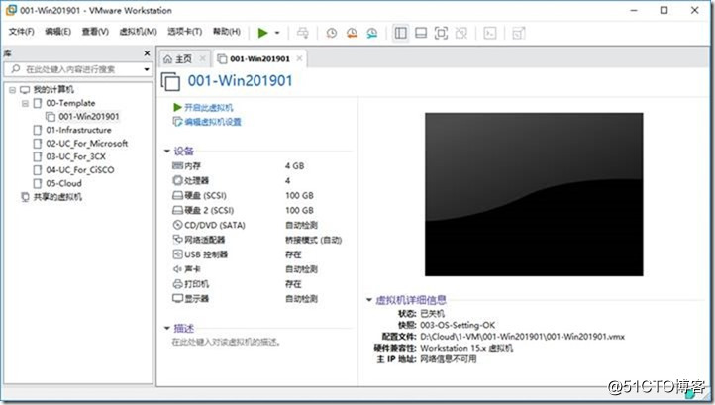Image resolution: width=715 pixels, height=405 pixels.
Task: Open the power options dropdown arrow
Action: [x=276, y=33]
